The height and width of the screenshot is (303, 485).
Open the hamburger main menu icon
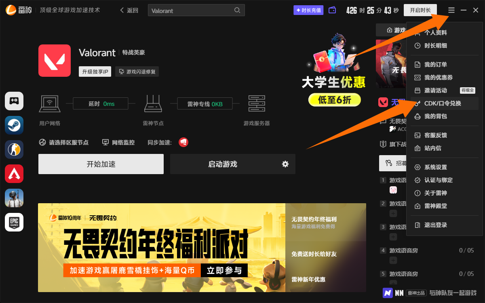click(x=451, y=10)
